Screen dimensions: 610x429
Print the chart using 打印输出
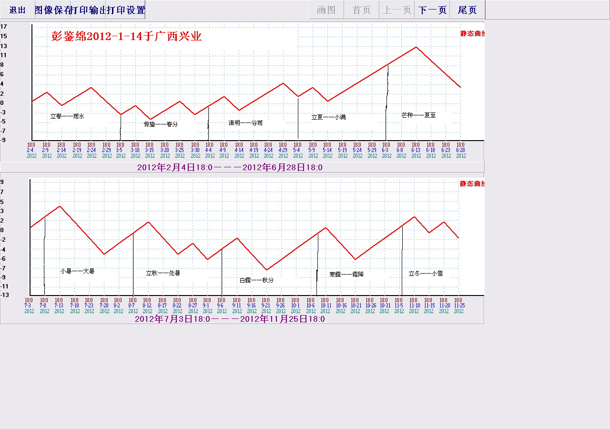88,10
